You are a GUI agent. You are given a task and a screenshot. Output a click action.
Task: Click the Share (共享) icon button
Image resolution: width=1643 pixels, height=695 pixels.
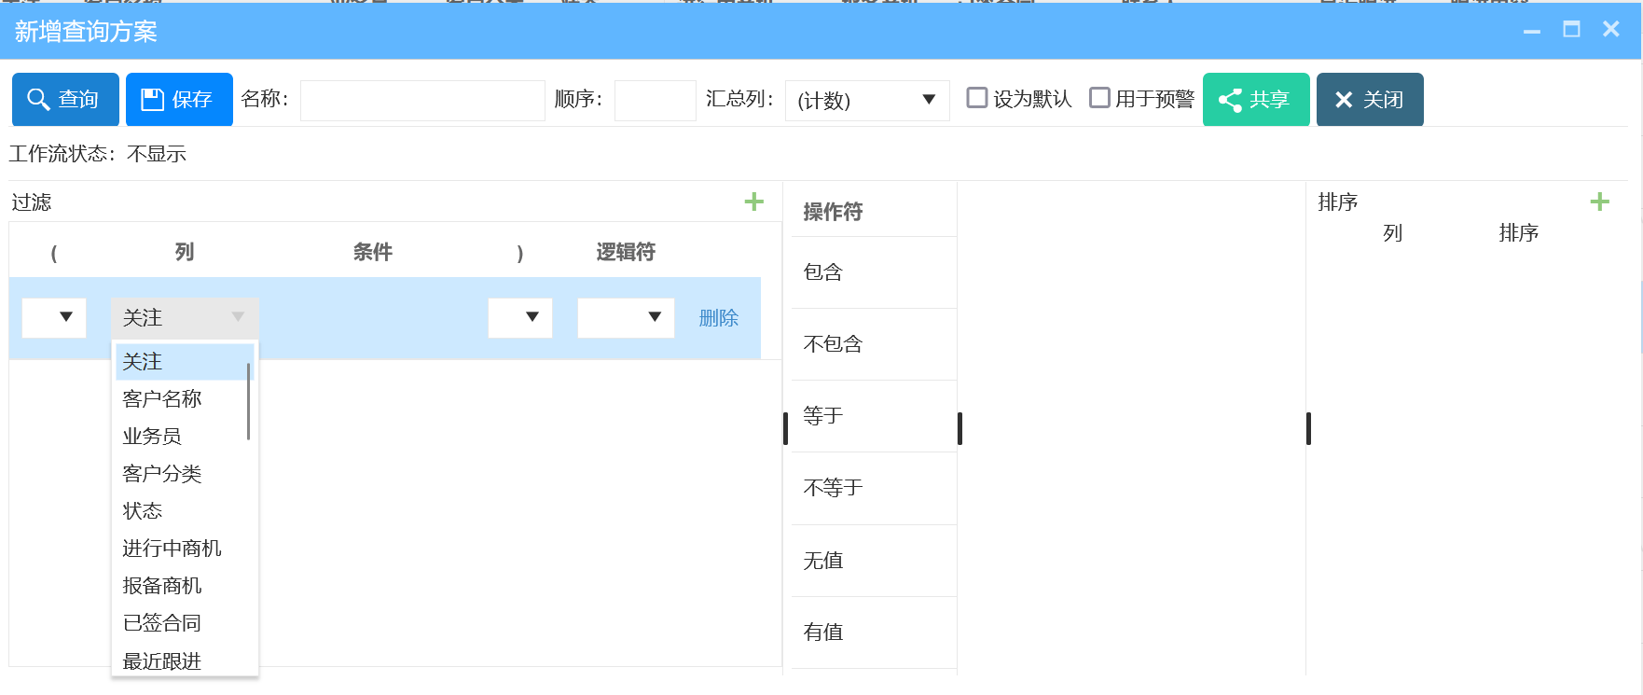(x=1255, y=99)
